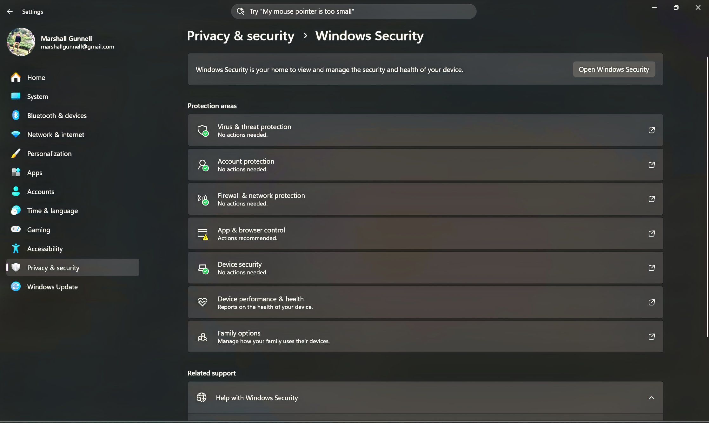
Task: Open Accessibility settings category
Action: tap(73, 249)
